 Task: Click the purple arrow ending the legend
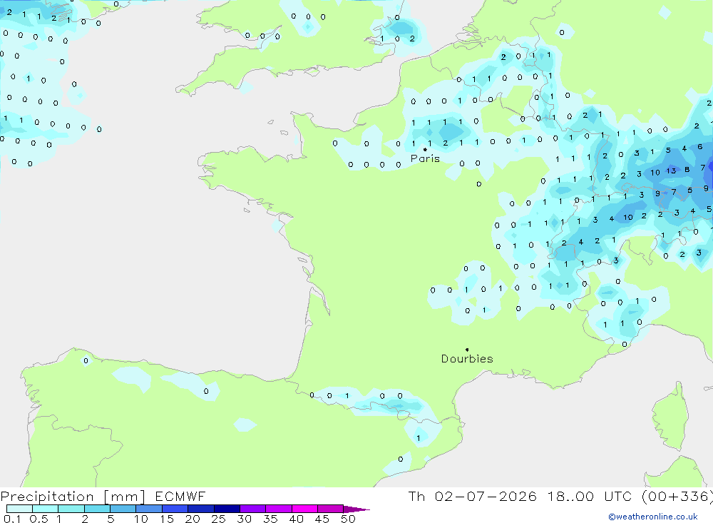[x=356, y=509]
